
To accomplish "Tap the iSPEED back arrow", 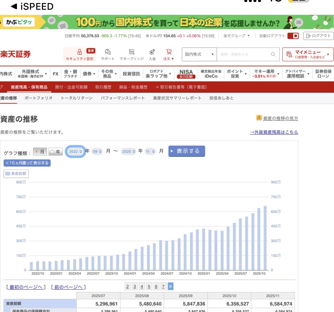I will (x=14, y=6).
